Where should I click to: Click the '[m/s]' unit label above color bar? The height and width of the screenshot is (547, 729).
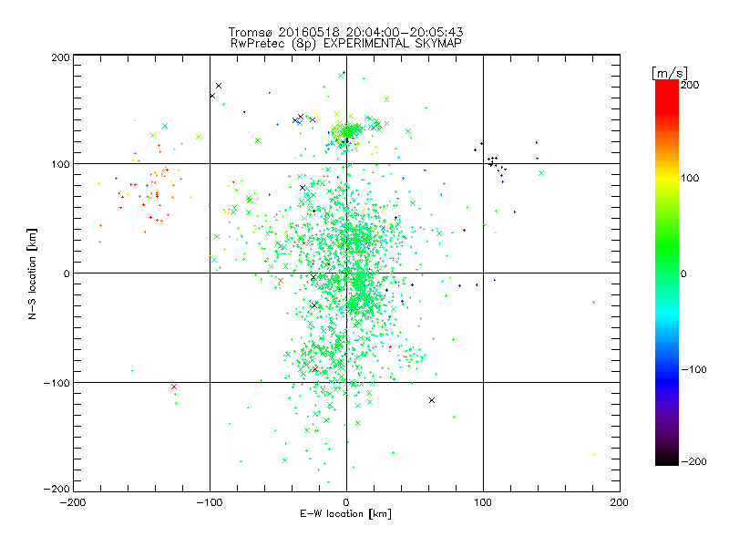(x=670, y=73)
